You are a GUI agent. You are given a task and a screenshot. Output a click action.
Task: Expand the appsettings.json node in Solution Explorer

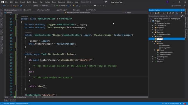click(152, 57)
